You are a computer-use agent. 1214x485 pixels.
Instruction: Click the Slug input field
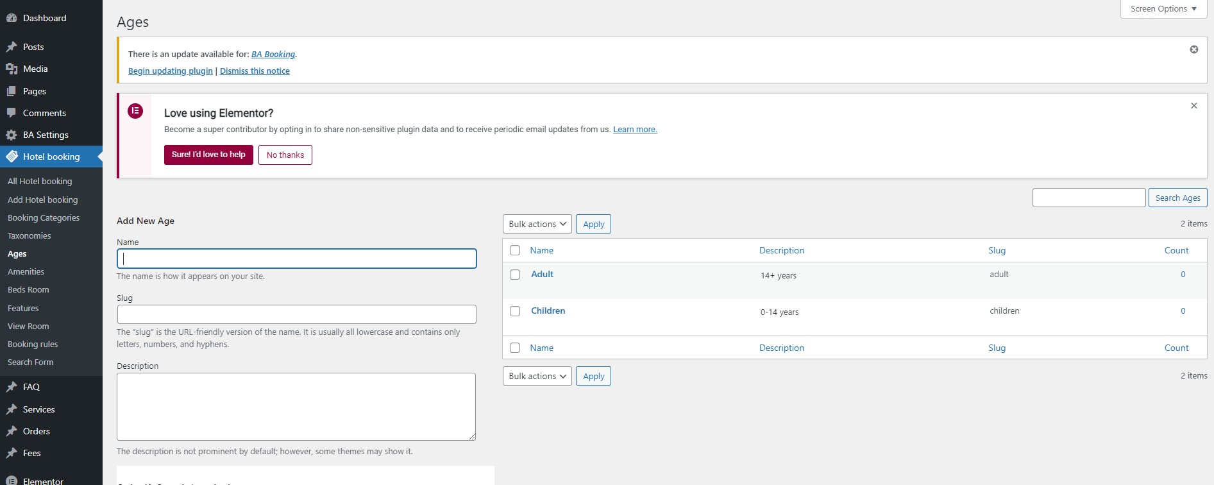(296, 314)
